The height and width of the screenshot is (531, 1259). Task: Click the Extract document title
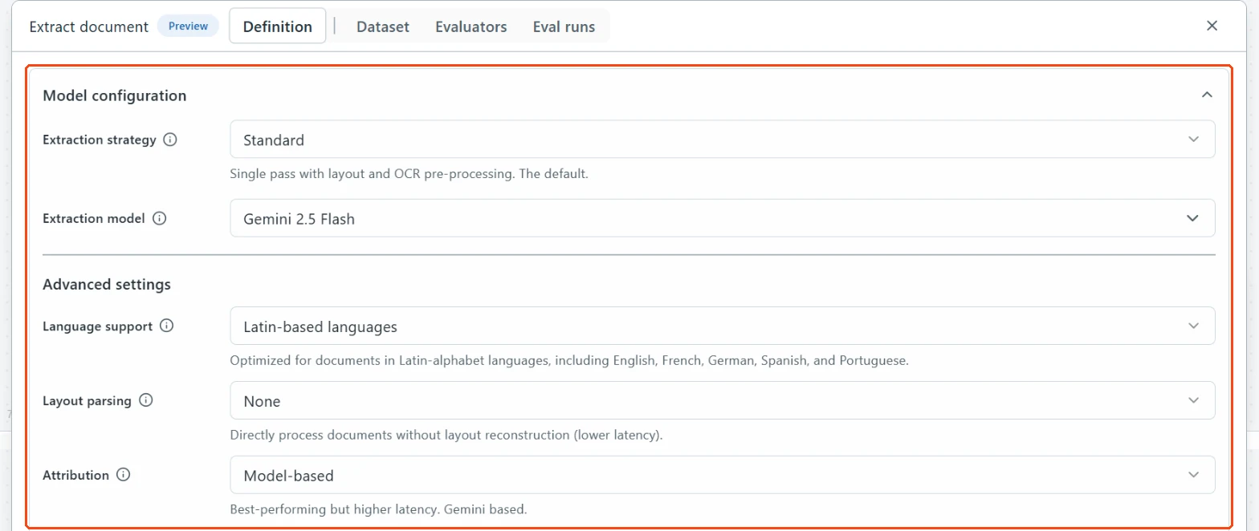click(x=88, y=26)
